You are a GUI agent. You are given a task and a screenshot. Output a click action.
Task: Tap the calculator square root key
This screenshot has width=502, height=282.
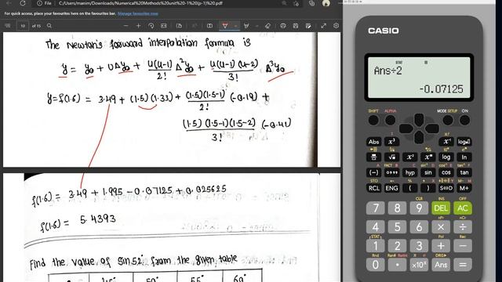coord(391,157)
